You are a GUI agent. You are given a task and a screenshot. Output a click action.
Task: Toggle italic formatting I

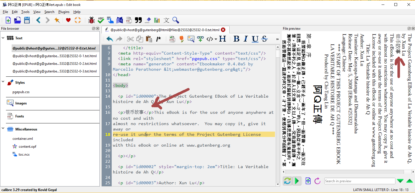(246, 39)
